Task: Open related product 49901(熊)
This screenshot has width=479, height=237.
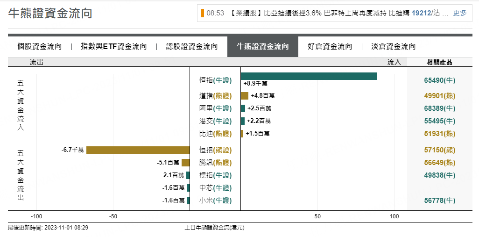Action: (439, 96)
